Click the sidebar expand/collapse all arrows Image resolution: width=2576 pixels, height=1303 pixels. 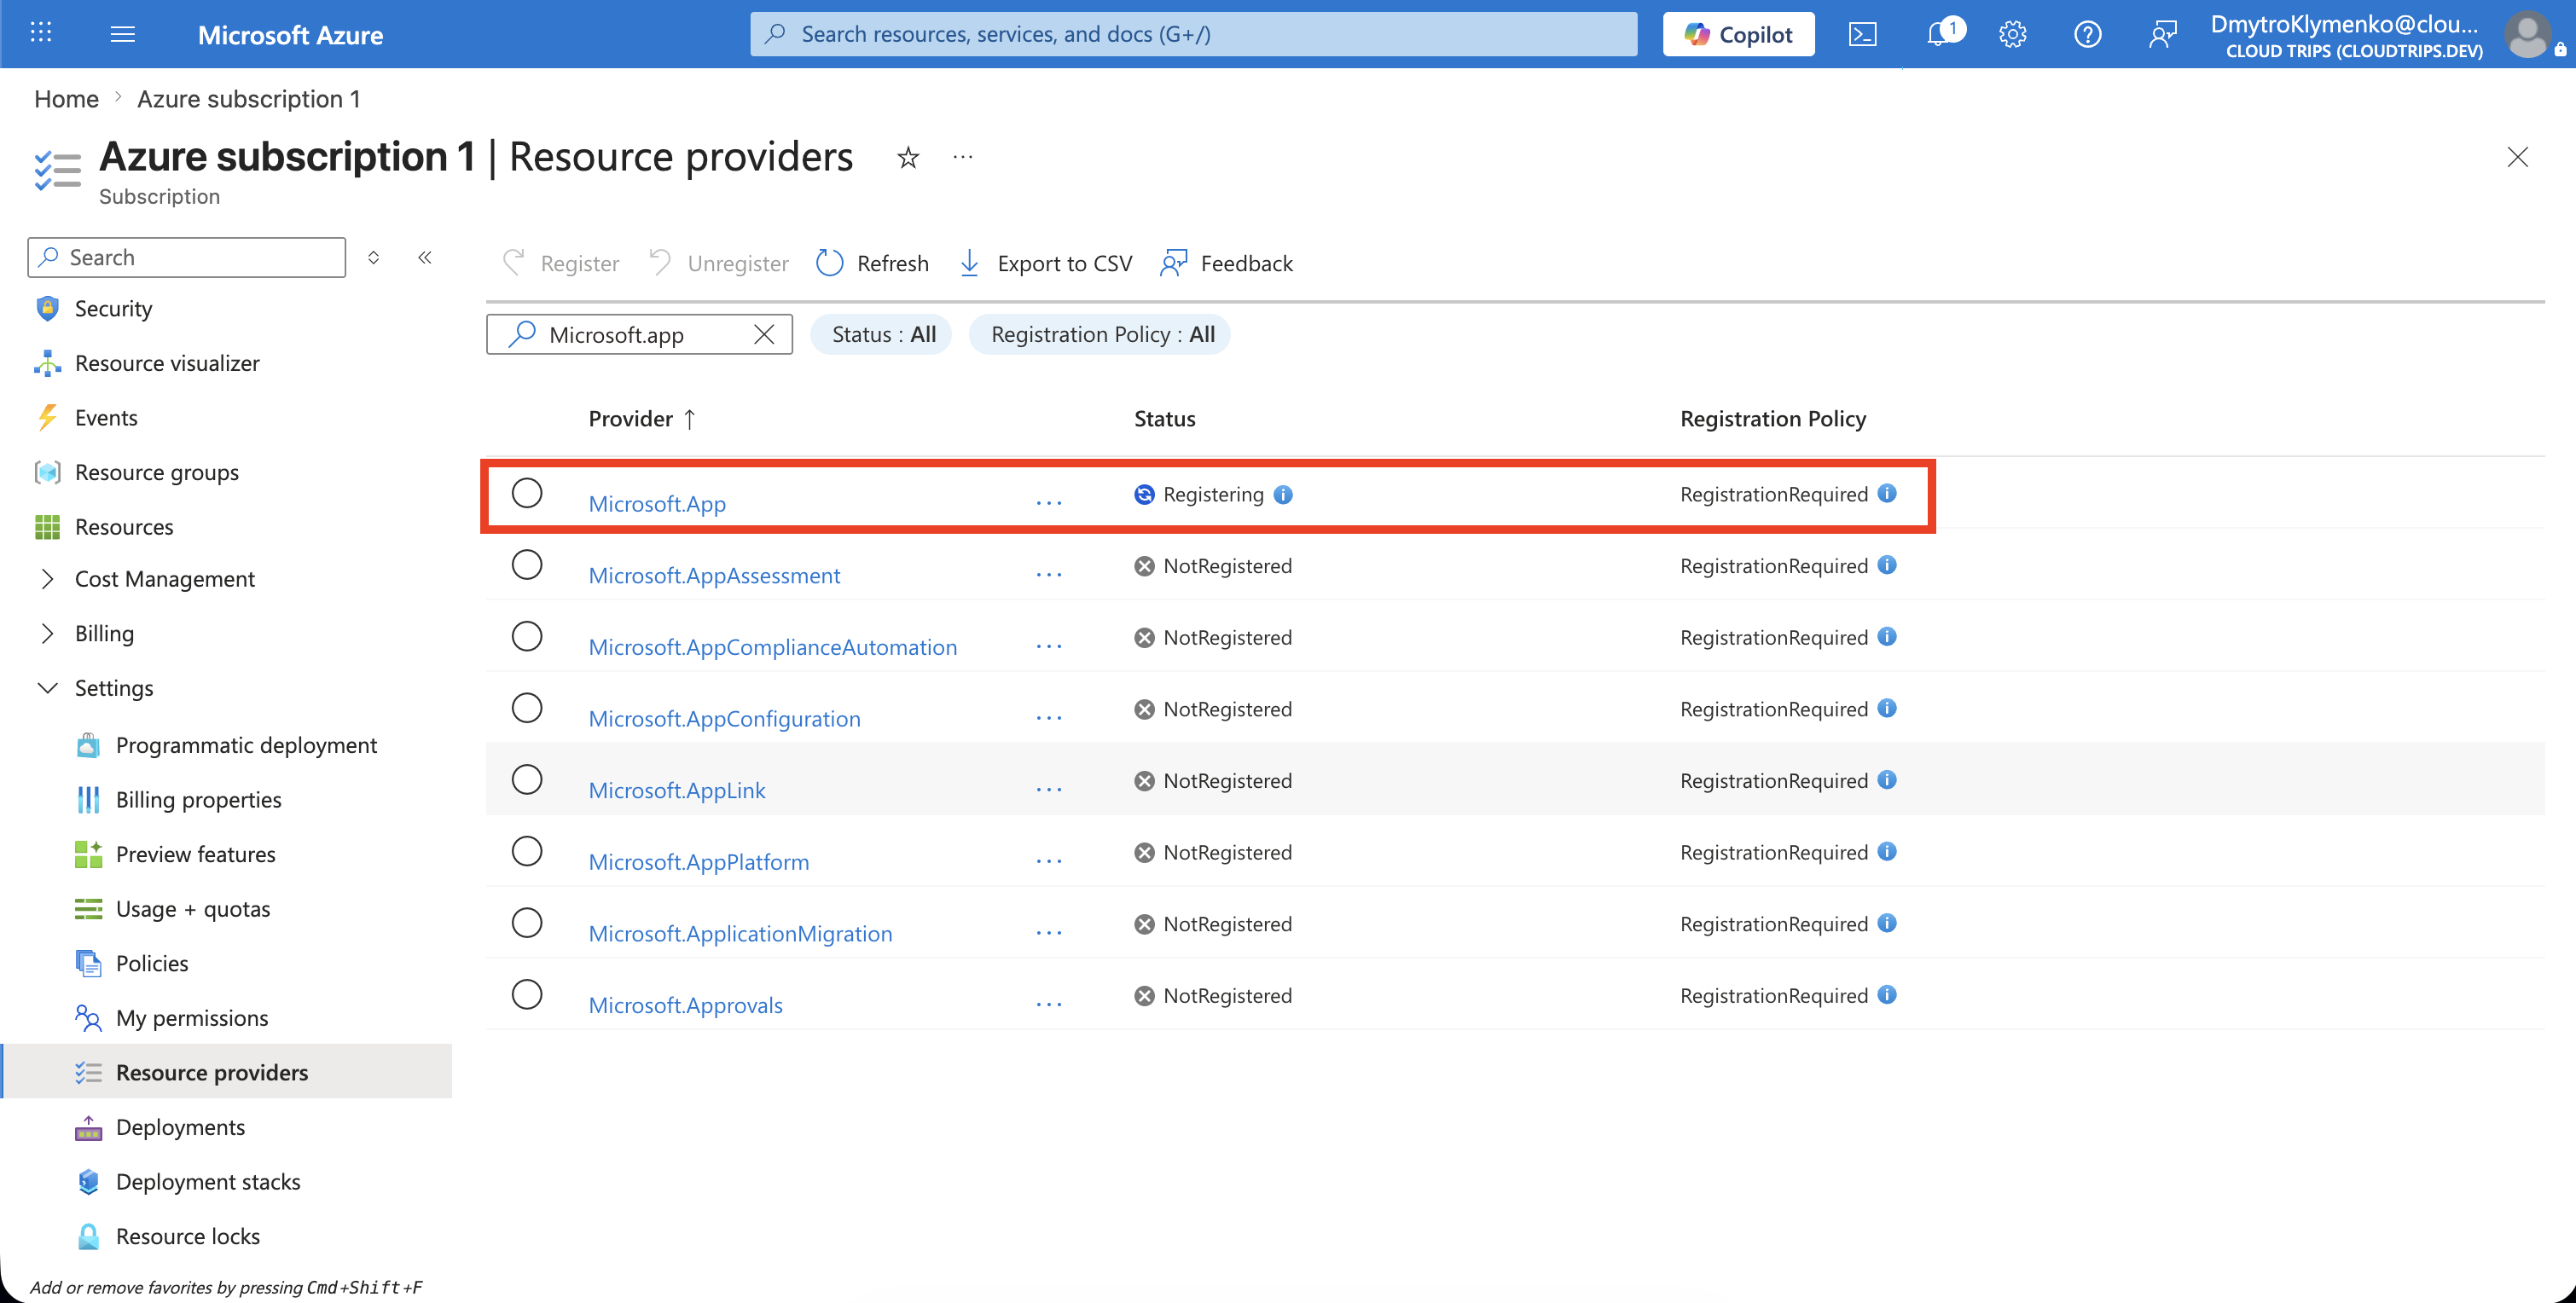tap(373, 257)
